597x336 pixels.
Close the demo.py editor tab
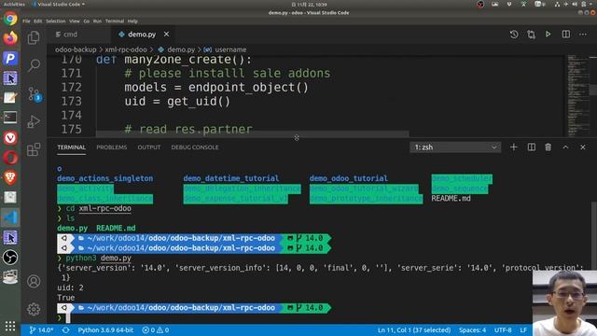(x=166, y=35)
